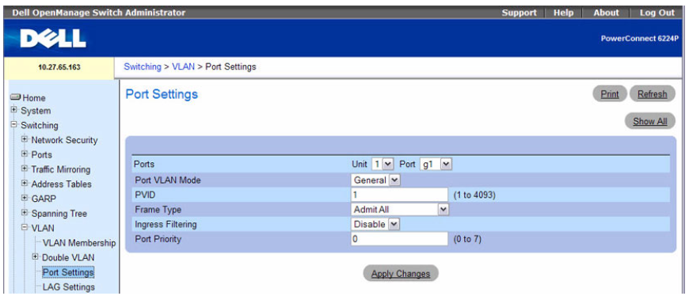This screenshot has width=689, height=296.
Task: Open the Unit number dropdown
Action: 383,165
